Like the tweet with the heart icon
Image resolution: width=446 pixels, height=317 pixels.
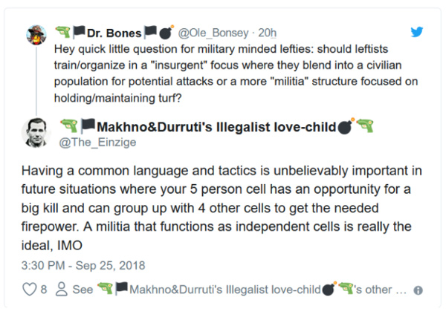(30, 290)
